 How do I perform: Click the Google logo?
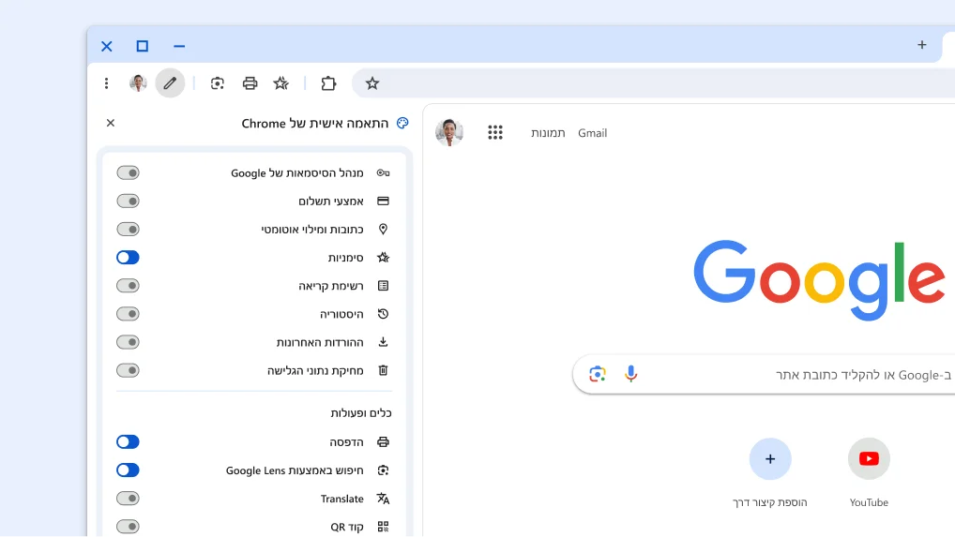point(819,280)
